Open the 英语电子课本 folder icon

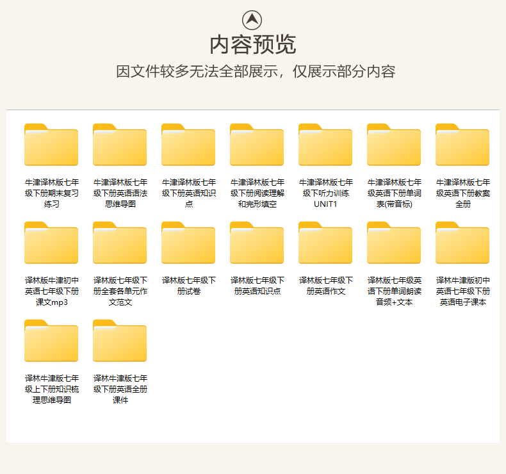click(x=462, y=243)
